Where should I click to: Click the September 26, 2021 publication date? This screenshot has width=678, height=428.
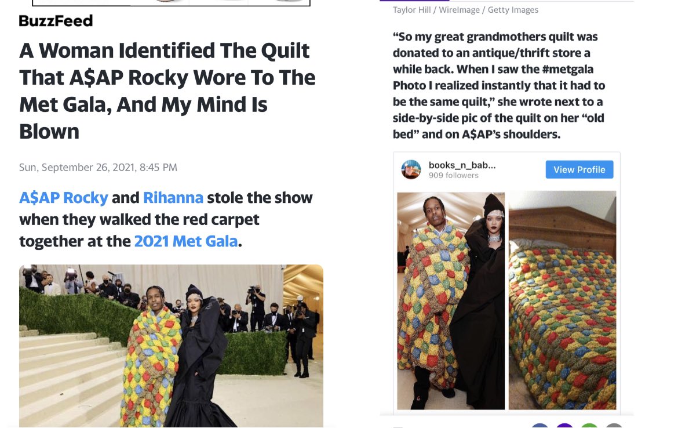pos(98,168)
